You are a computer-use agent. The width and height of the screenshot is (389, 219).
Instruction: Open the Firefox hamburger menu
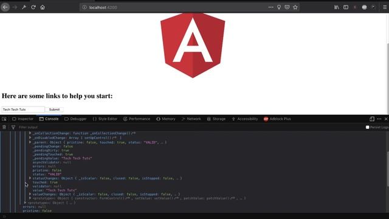pos(385,7)
